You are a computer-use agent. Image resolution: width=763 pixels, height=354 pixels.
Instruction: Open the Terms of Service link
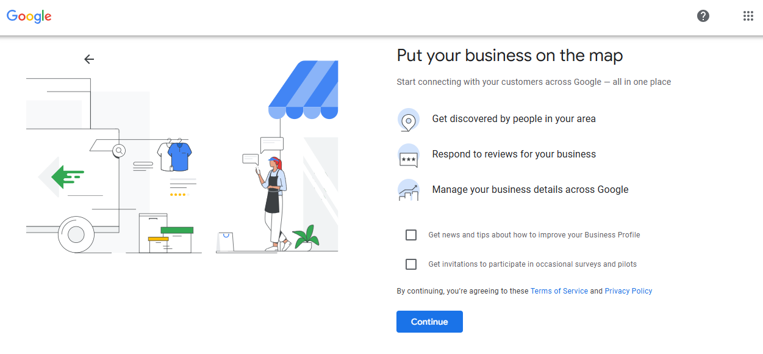(559, 291)
